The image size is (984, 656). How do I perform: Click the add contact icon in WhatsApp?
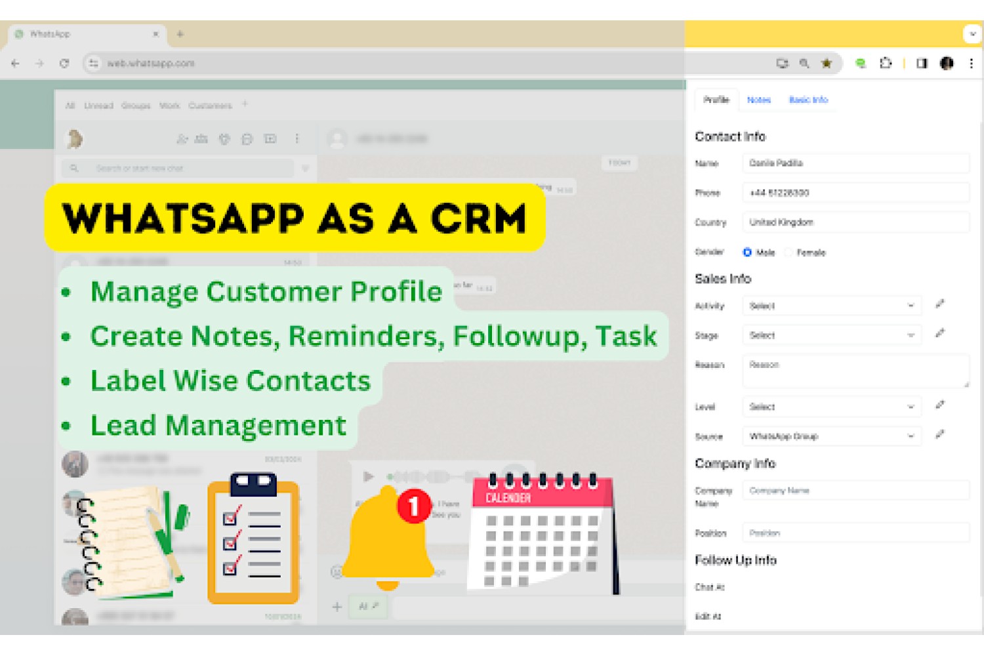coord(182,139)
